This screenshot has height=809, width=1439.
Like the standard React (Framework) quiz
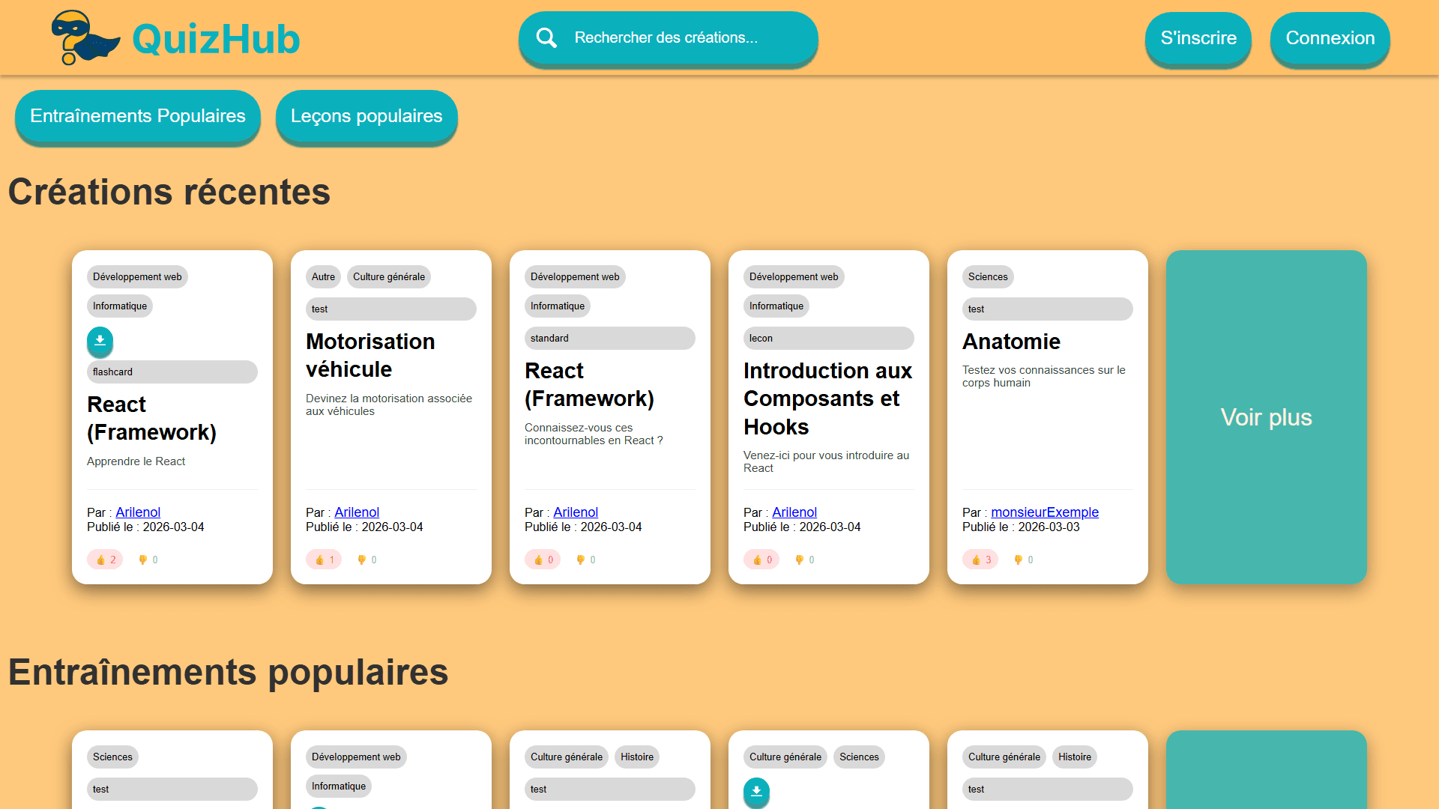(543, 560)
